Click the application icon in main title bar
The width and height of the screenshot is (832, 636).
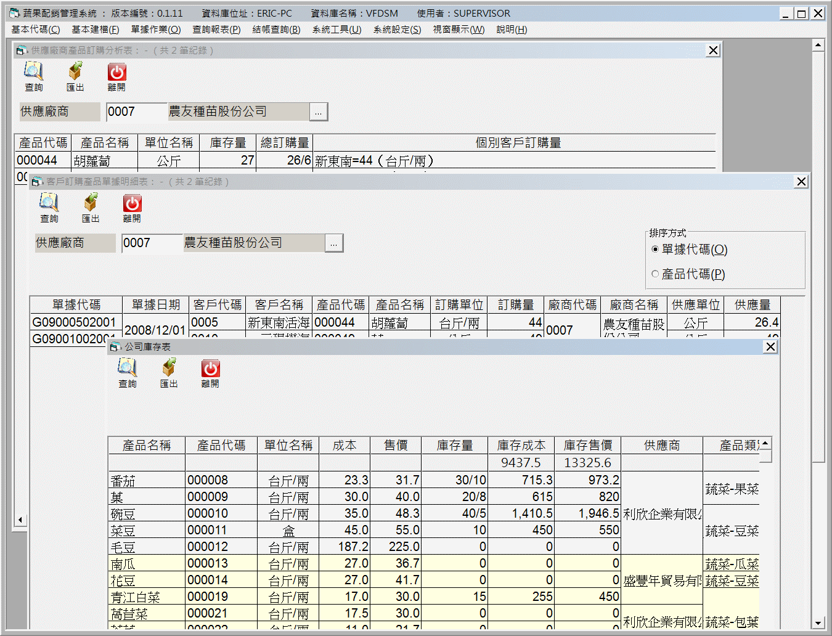click(x=15, y=13)
